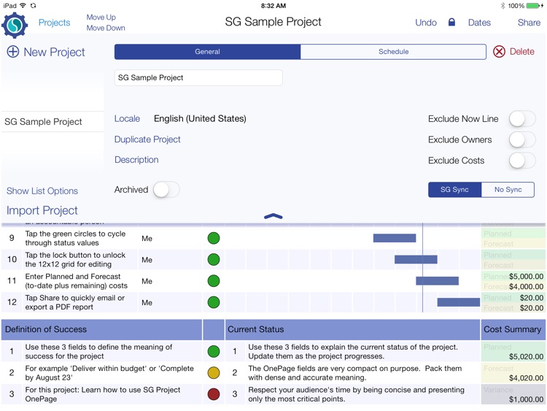Tap the red X delete icon
The image size is (547, 411).
[x=499, y=52]
